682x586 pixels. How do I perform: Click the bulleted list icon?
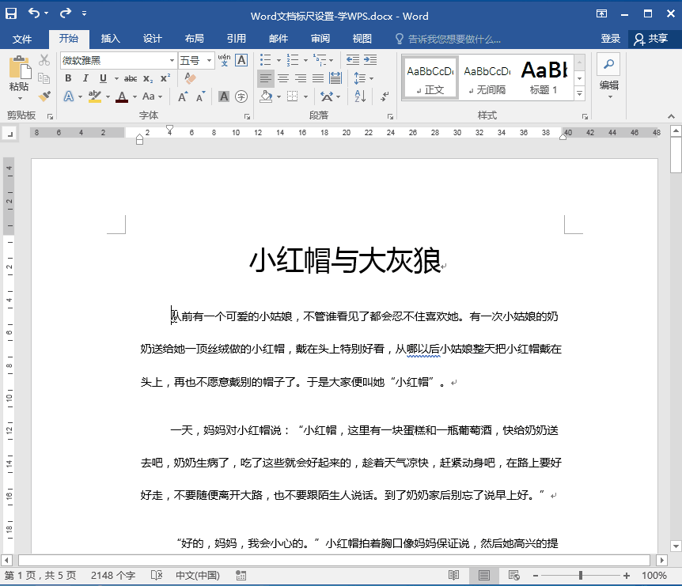[x=264, y=59]
